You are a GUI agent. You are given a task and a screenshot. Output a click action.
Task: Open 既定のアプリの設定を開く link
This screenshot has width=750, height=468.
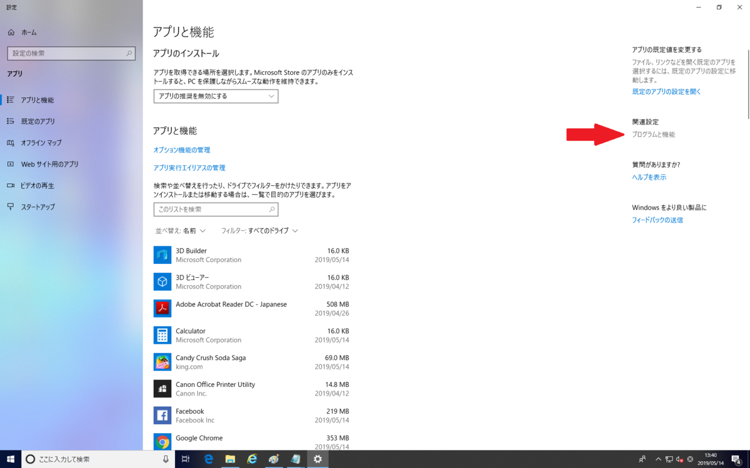667,92
